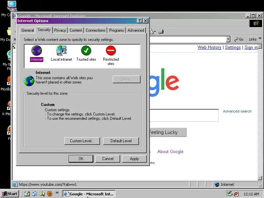Click the Default Level button
The image size is (264, 198).
click(x=121, y=141)
